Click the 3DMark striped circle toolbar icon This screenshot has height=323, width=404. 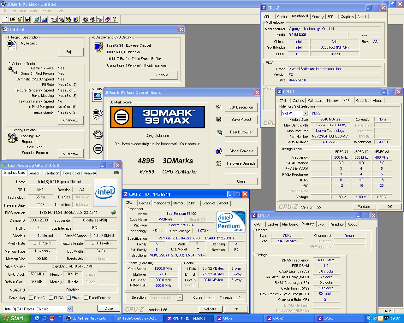[x=93, y=19]
